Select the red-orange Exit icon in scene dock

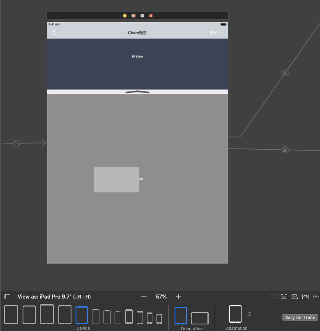(x=151, y=16)
